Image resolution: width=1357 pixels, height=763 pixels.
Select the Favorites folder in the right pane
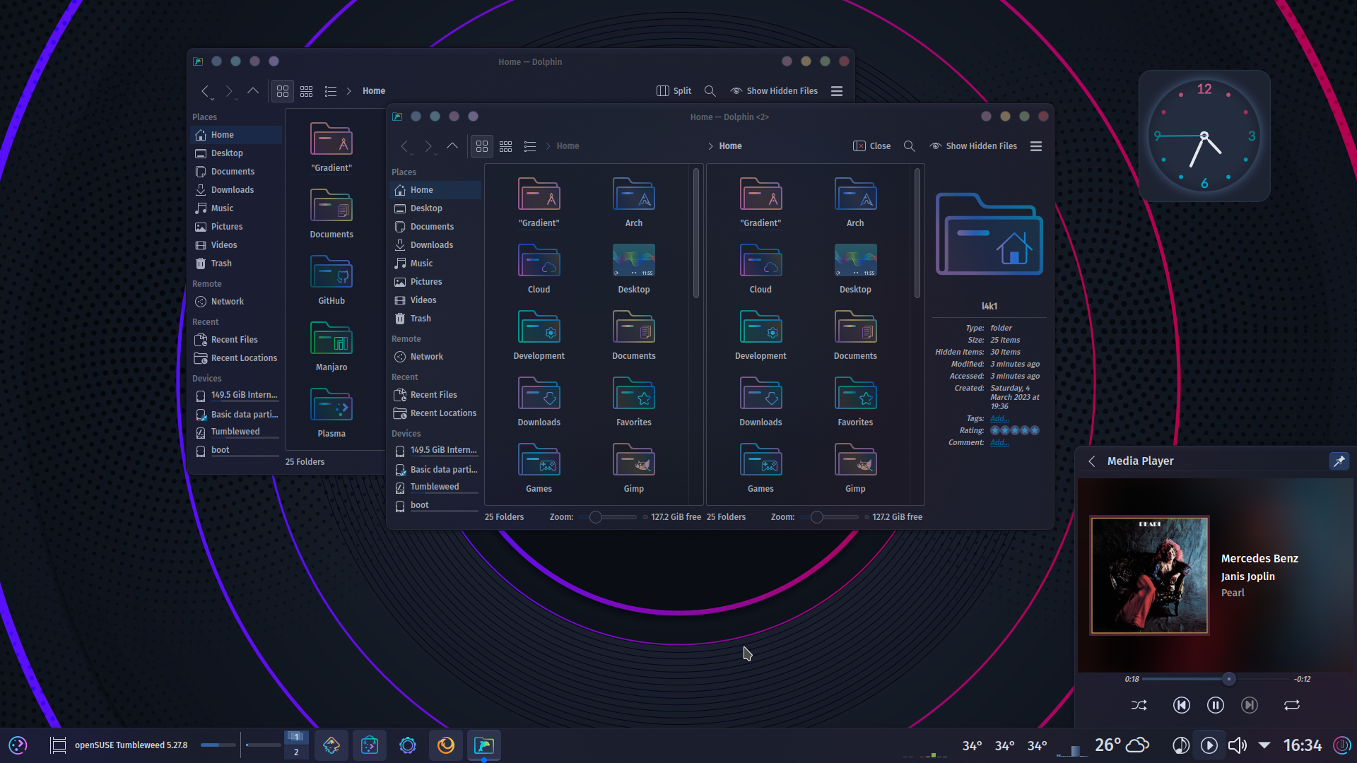pyautogui.click(x=855, y=402)
